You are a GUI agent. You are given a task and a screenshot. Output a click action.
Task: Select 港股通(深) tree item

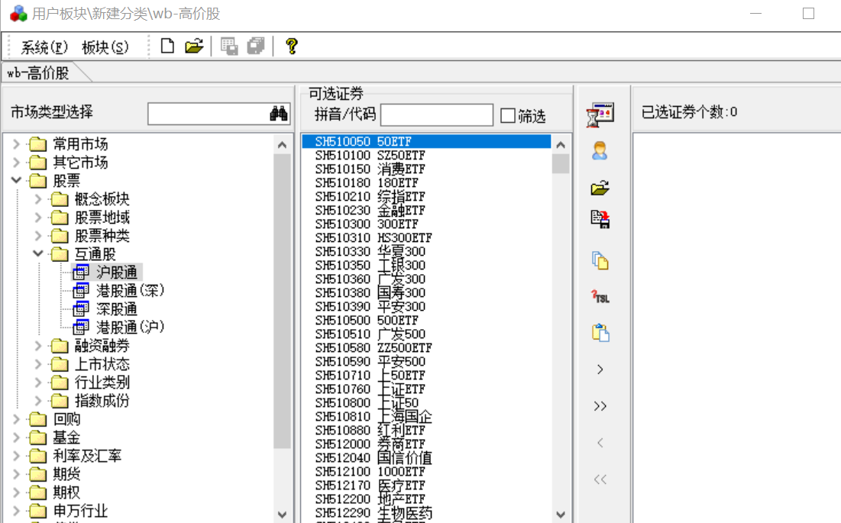[130, 290]
